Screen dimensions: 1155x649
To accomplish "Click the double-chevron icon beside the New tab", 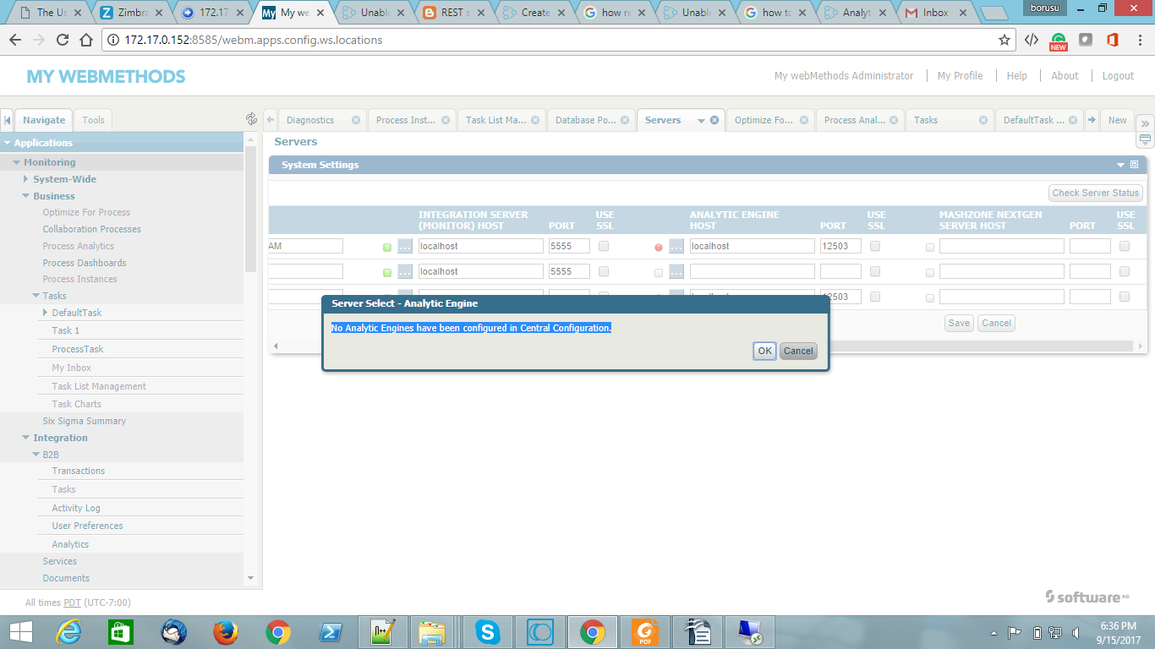I will click(1145, 122).
